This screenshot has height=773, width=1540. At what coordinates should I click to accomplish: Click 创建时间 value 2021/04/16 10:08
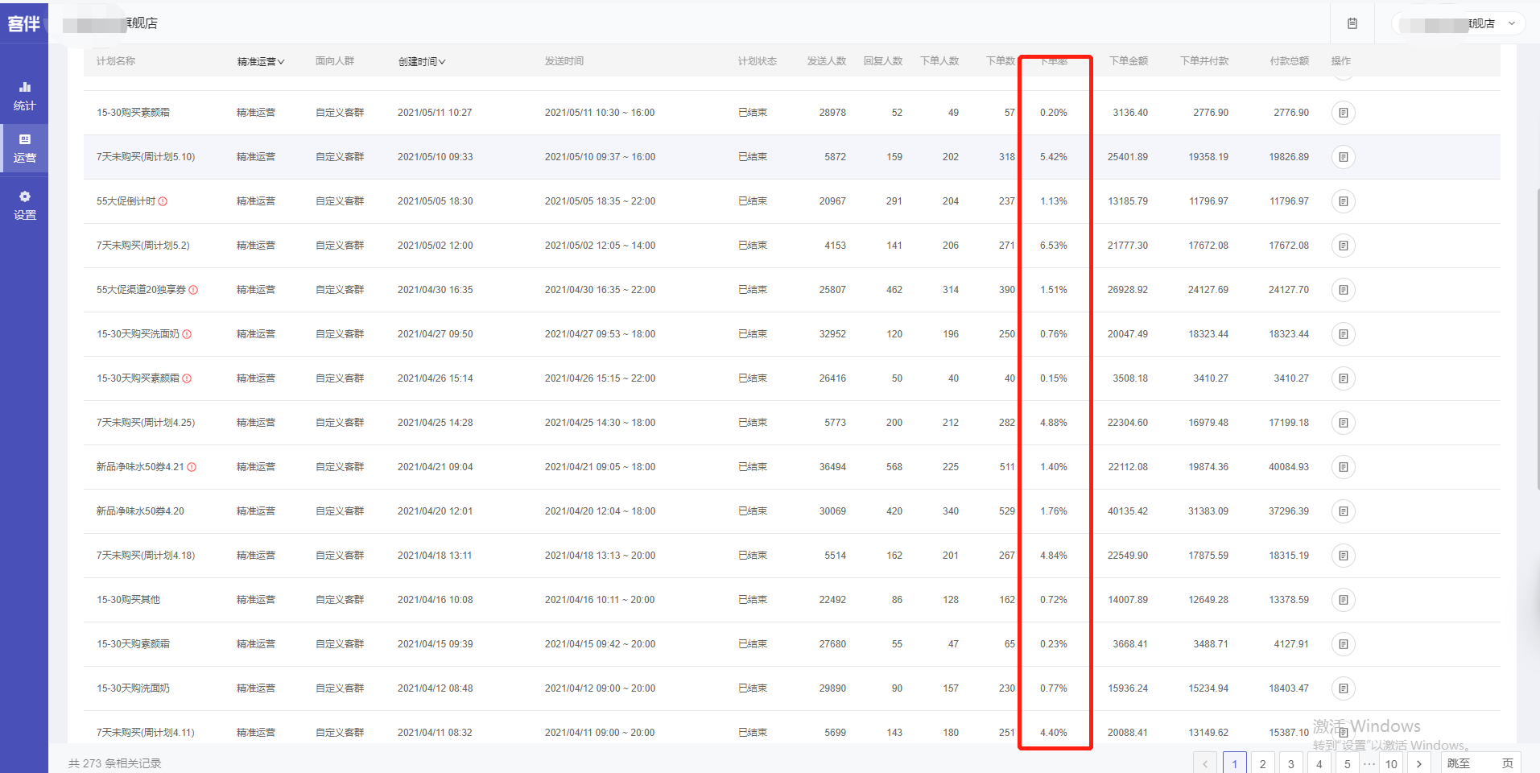[435, 600]
